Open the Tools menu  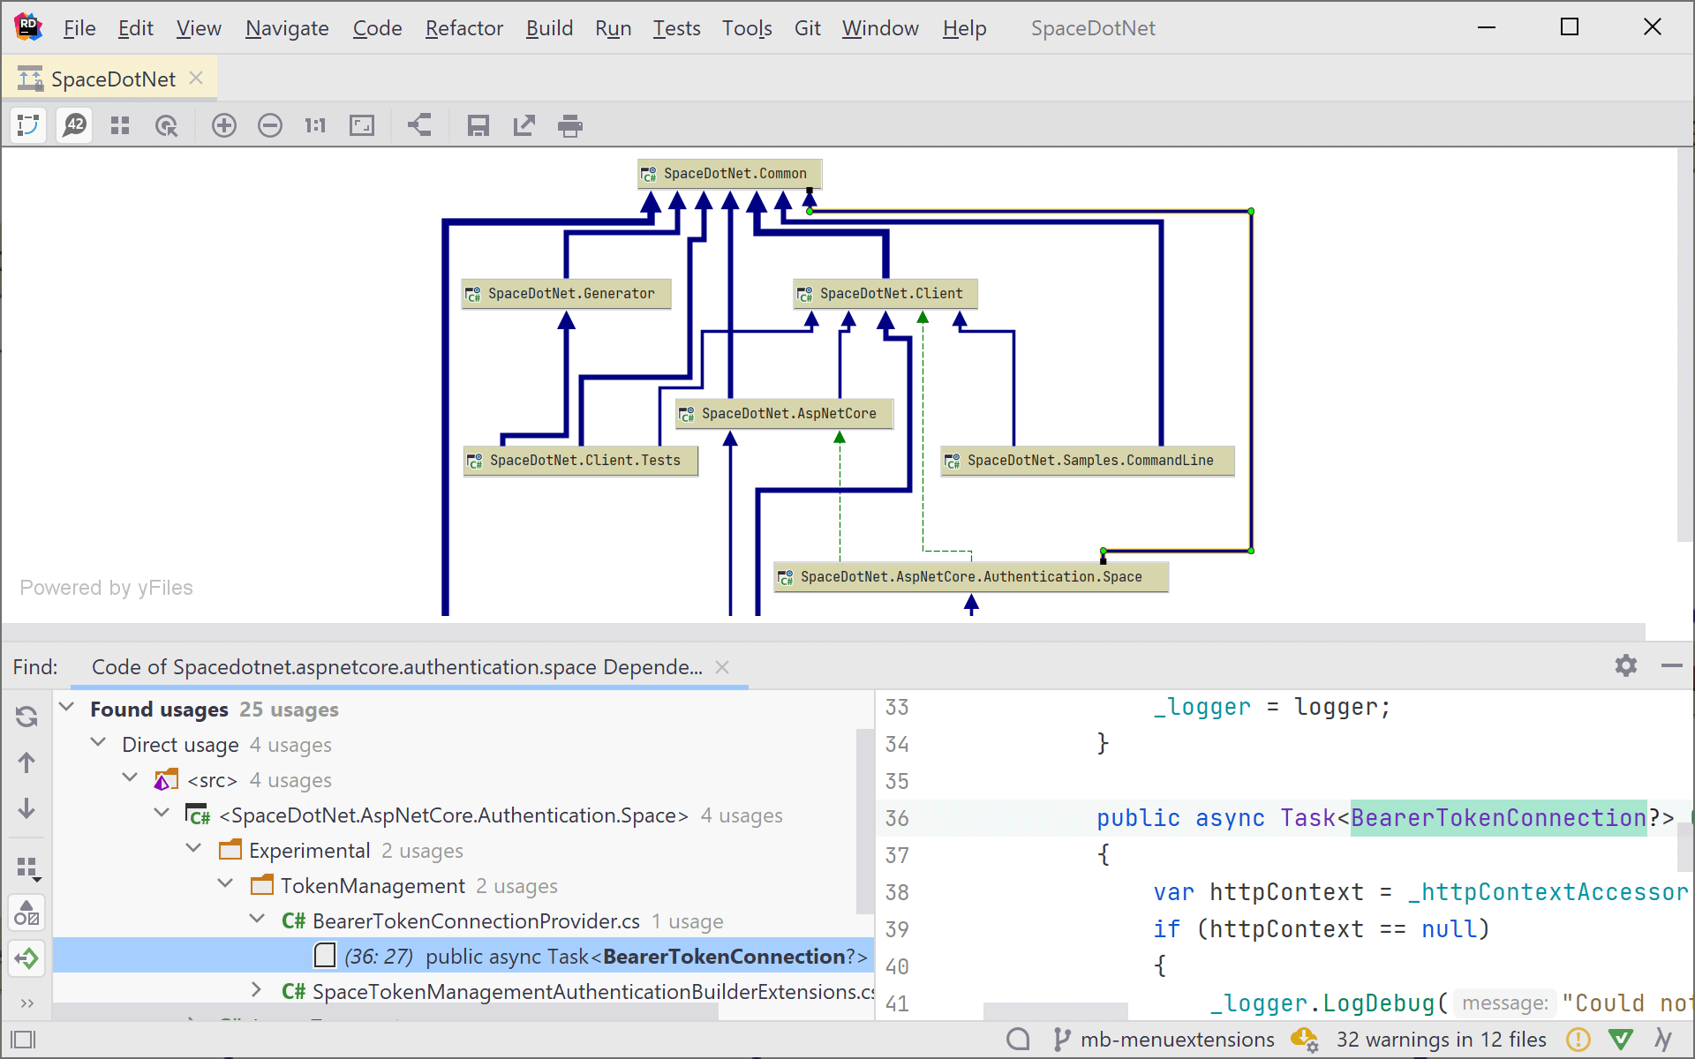click(747, 28)
